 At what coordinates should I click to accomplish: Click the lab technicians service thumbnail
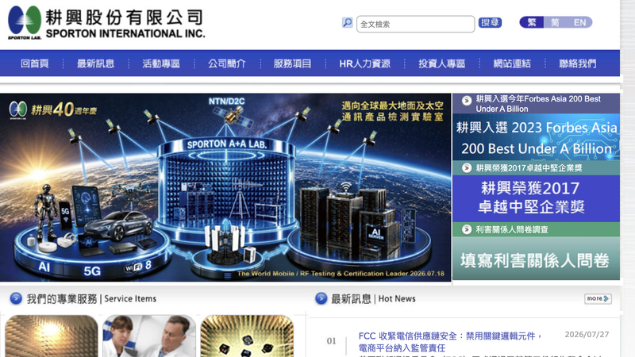click(149, 336)
